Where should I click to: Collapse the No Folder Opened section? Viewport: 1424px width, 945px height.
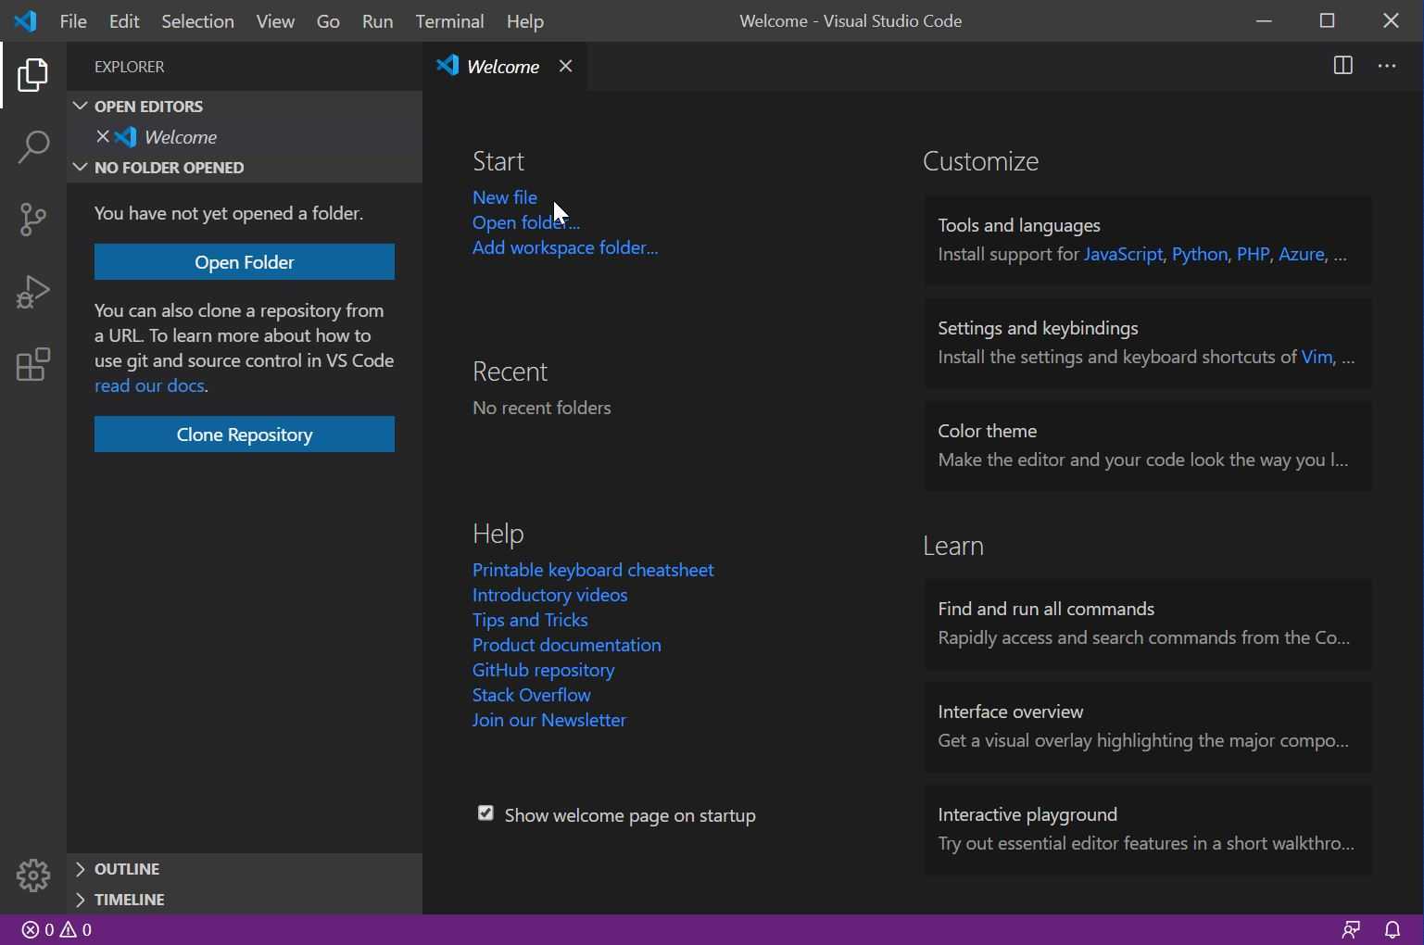click(x=245, y=167)
